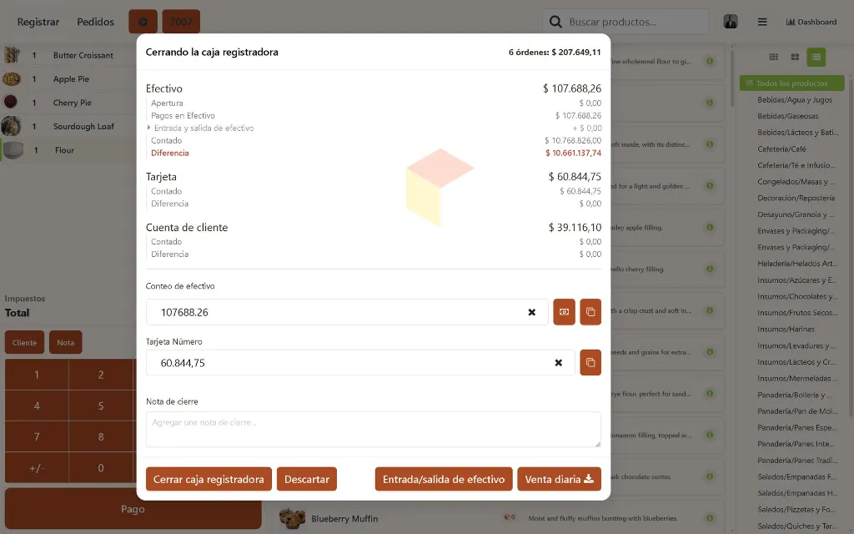The image size is (854, 534).
Task: Show info for cinnamon filling product
Action: tap(710, 435)
